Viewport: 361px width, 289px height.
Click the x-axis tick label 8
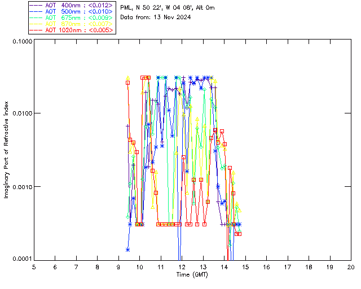[98, 267]
